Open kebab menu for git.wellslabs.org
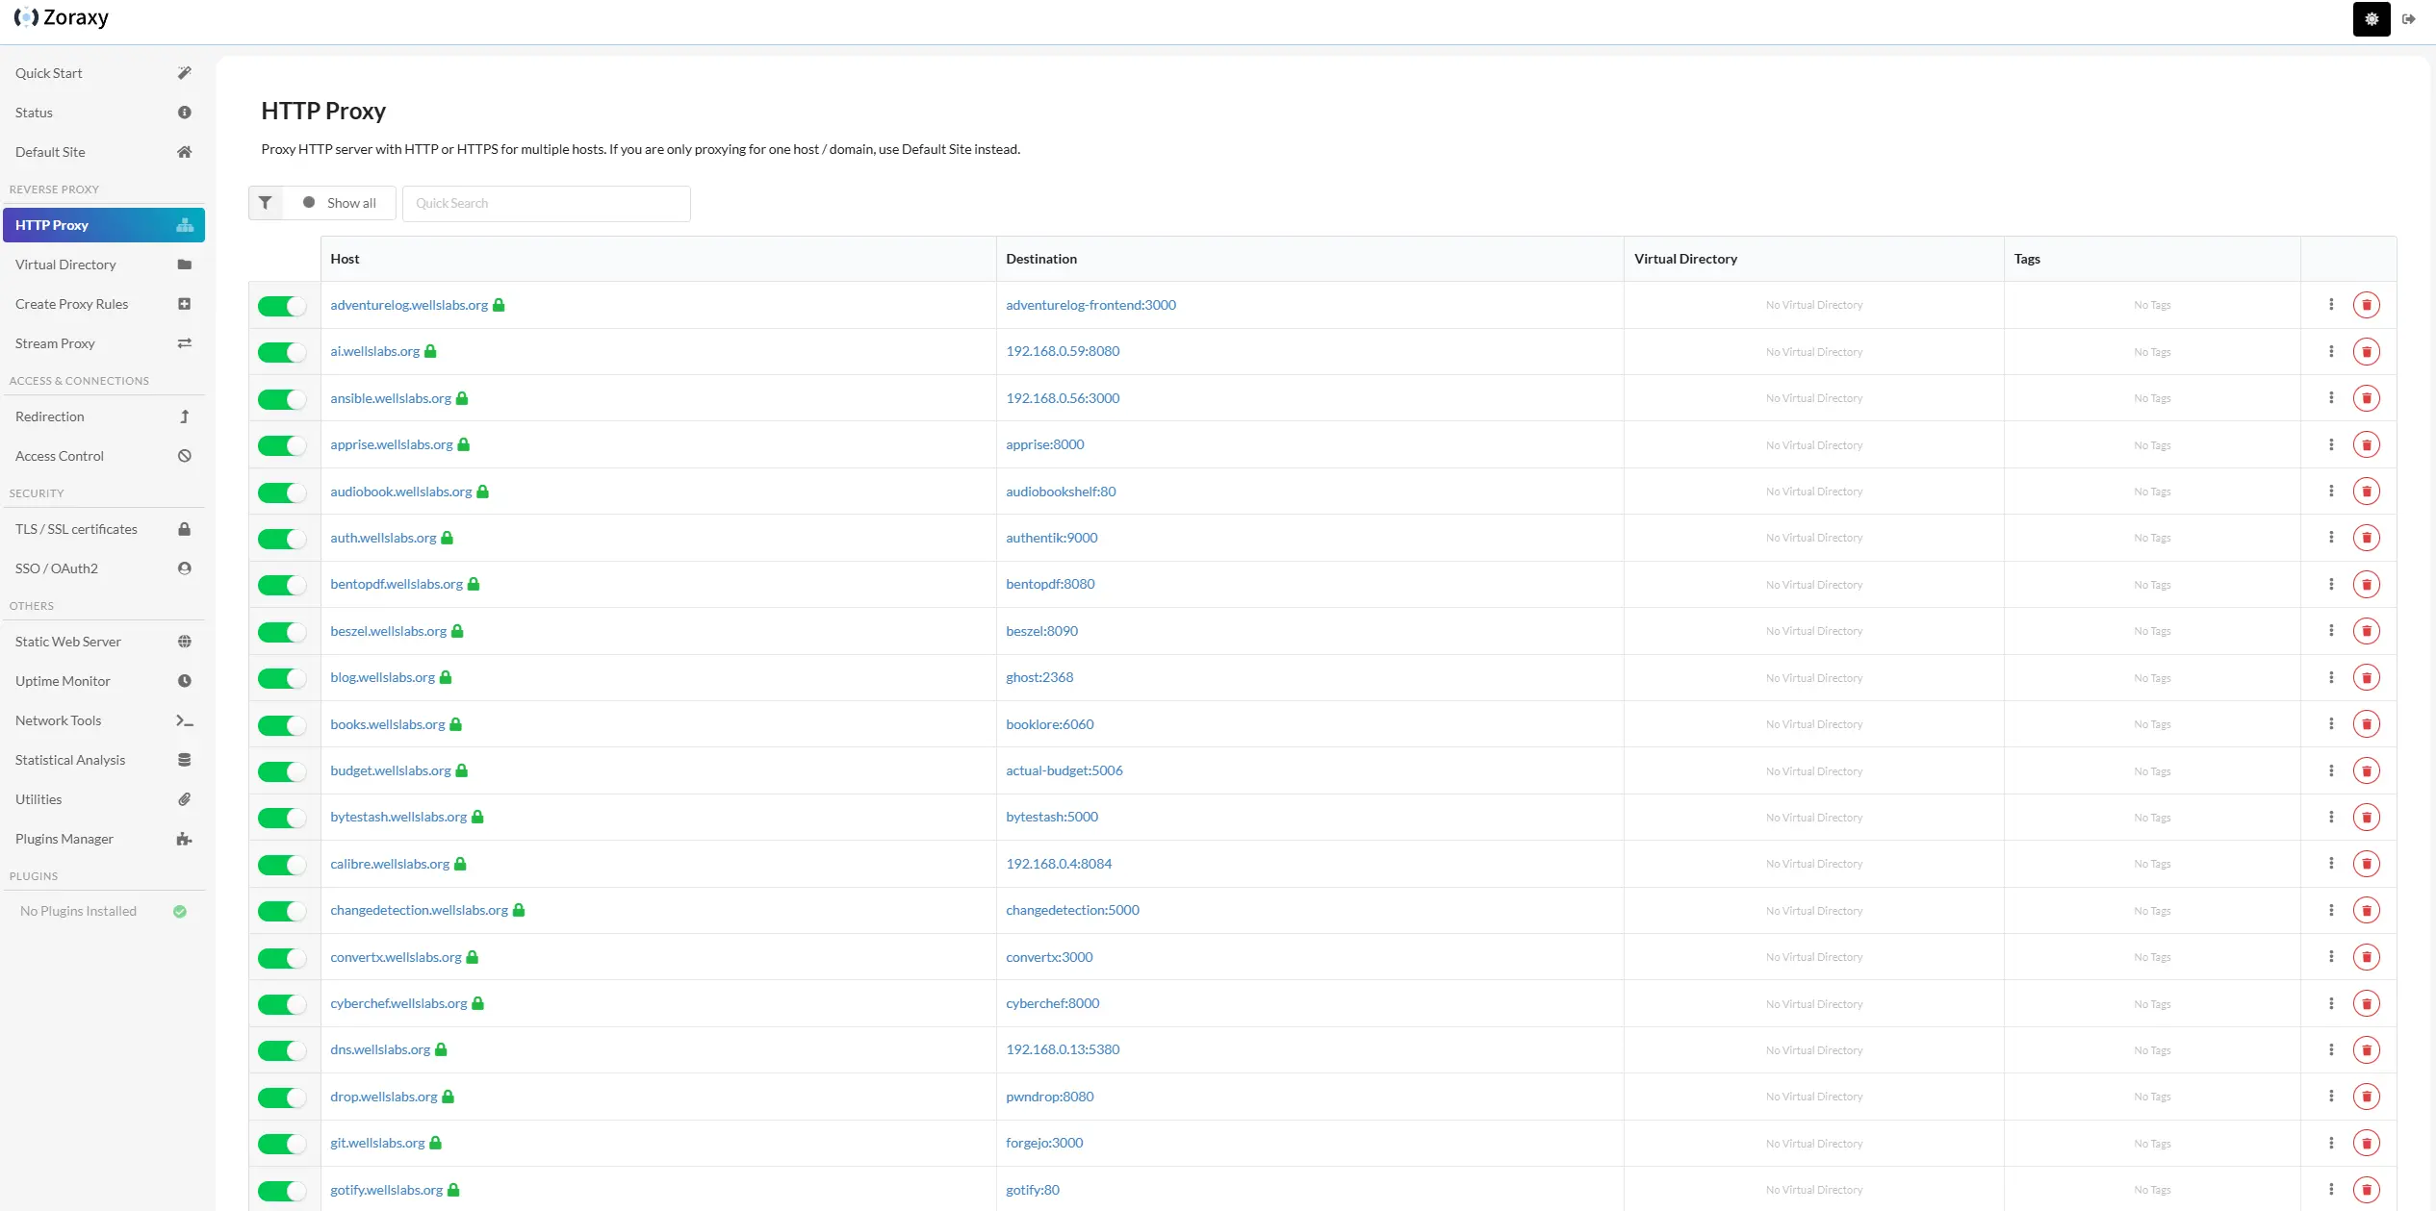 [2331, 1143]
